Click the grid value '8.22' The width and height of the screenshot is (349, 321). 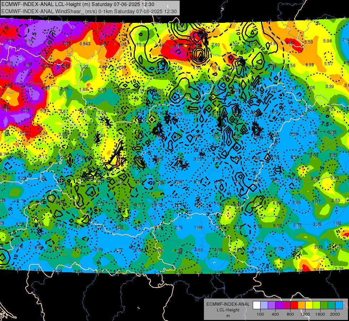pyautogui.click(x=290, y=42)
